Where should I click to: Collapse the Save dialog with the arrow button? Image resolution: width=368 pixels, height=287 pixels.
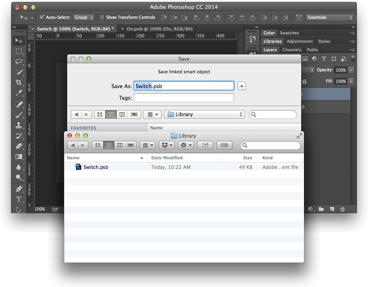coord(242,86)
